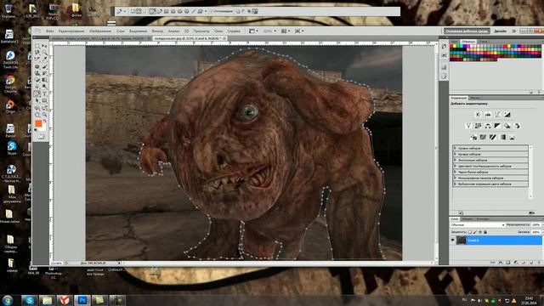Switch to the Стили tab
Screen dimensions: 544x306
point(483,42)
